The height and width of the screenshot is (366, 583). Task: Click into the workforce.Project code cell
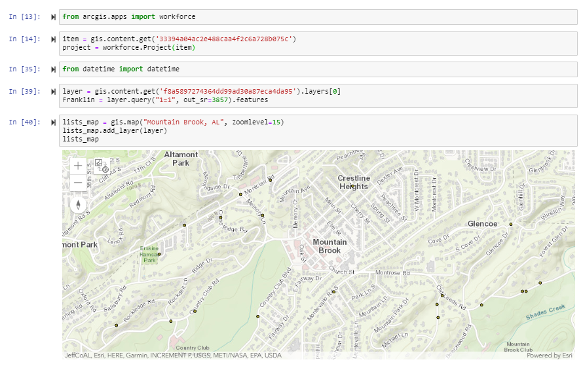[318, 43]
